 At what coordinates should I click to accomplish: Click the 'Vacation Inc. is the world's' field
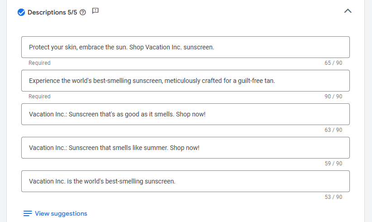tap(185, 181)
